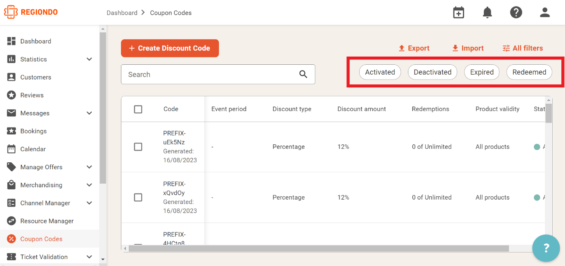565x266 pixels.
Task: Click the Code column header
Action: click(x=171, y=109)
